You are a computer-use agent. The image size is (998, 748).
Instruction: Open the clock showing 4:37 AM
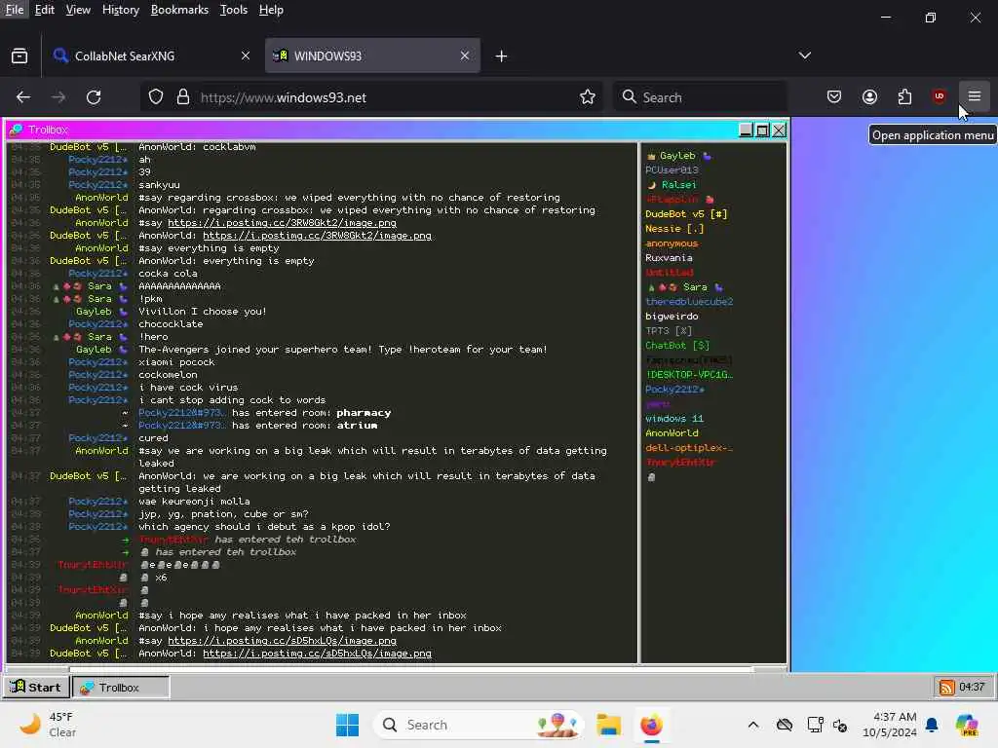[x=889, y=725]
